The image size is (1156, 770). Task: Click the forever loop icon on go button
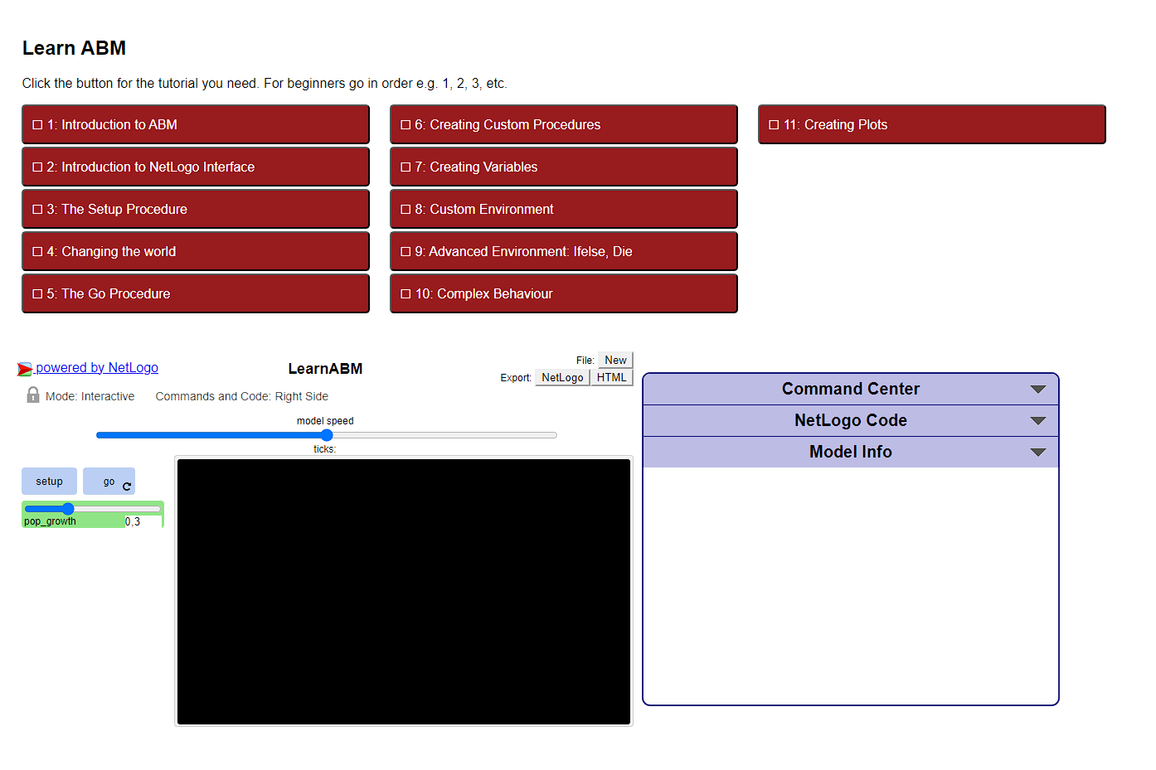tap(127, 487)
